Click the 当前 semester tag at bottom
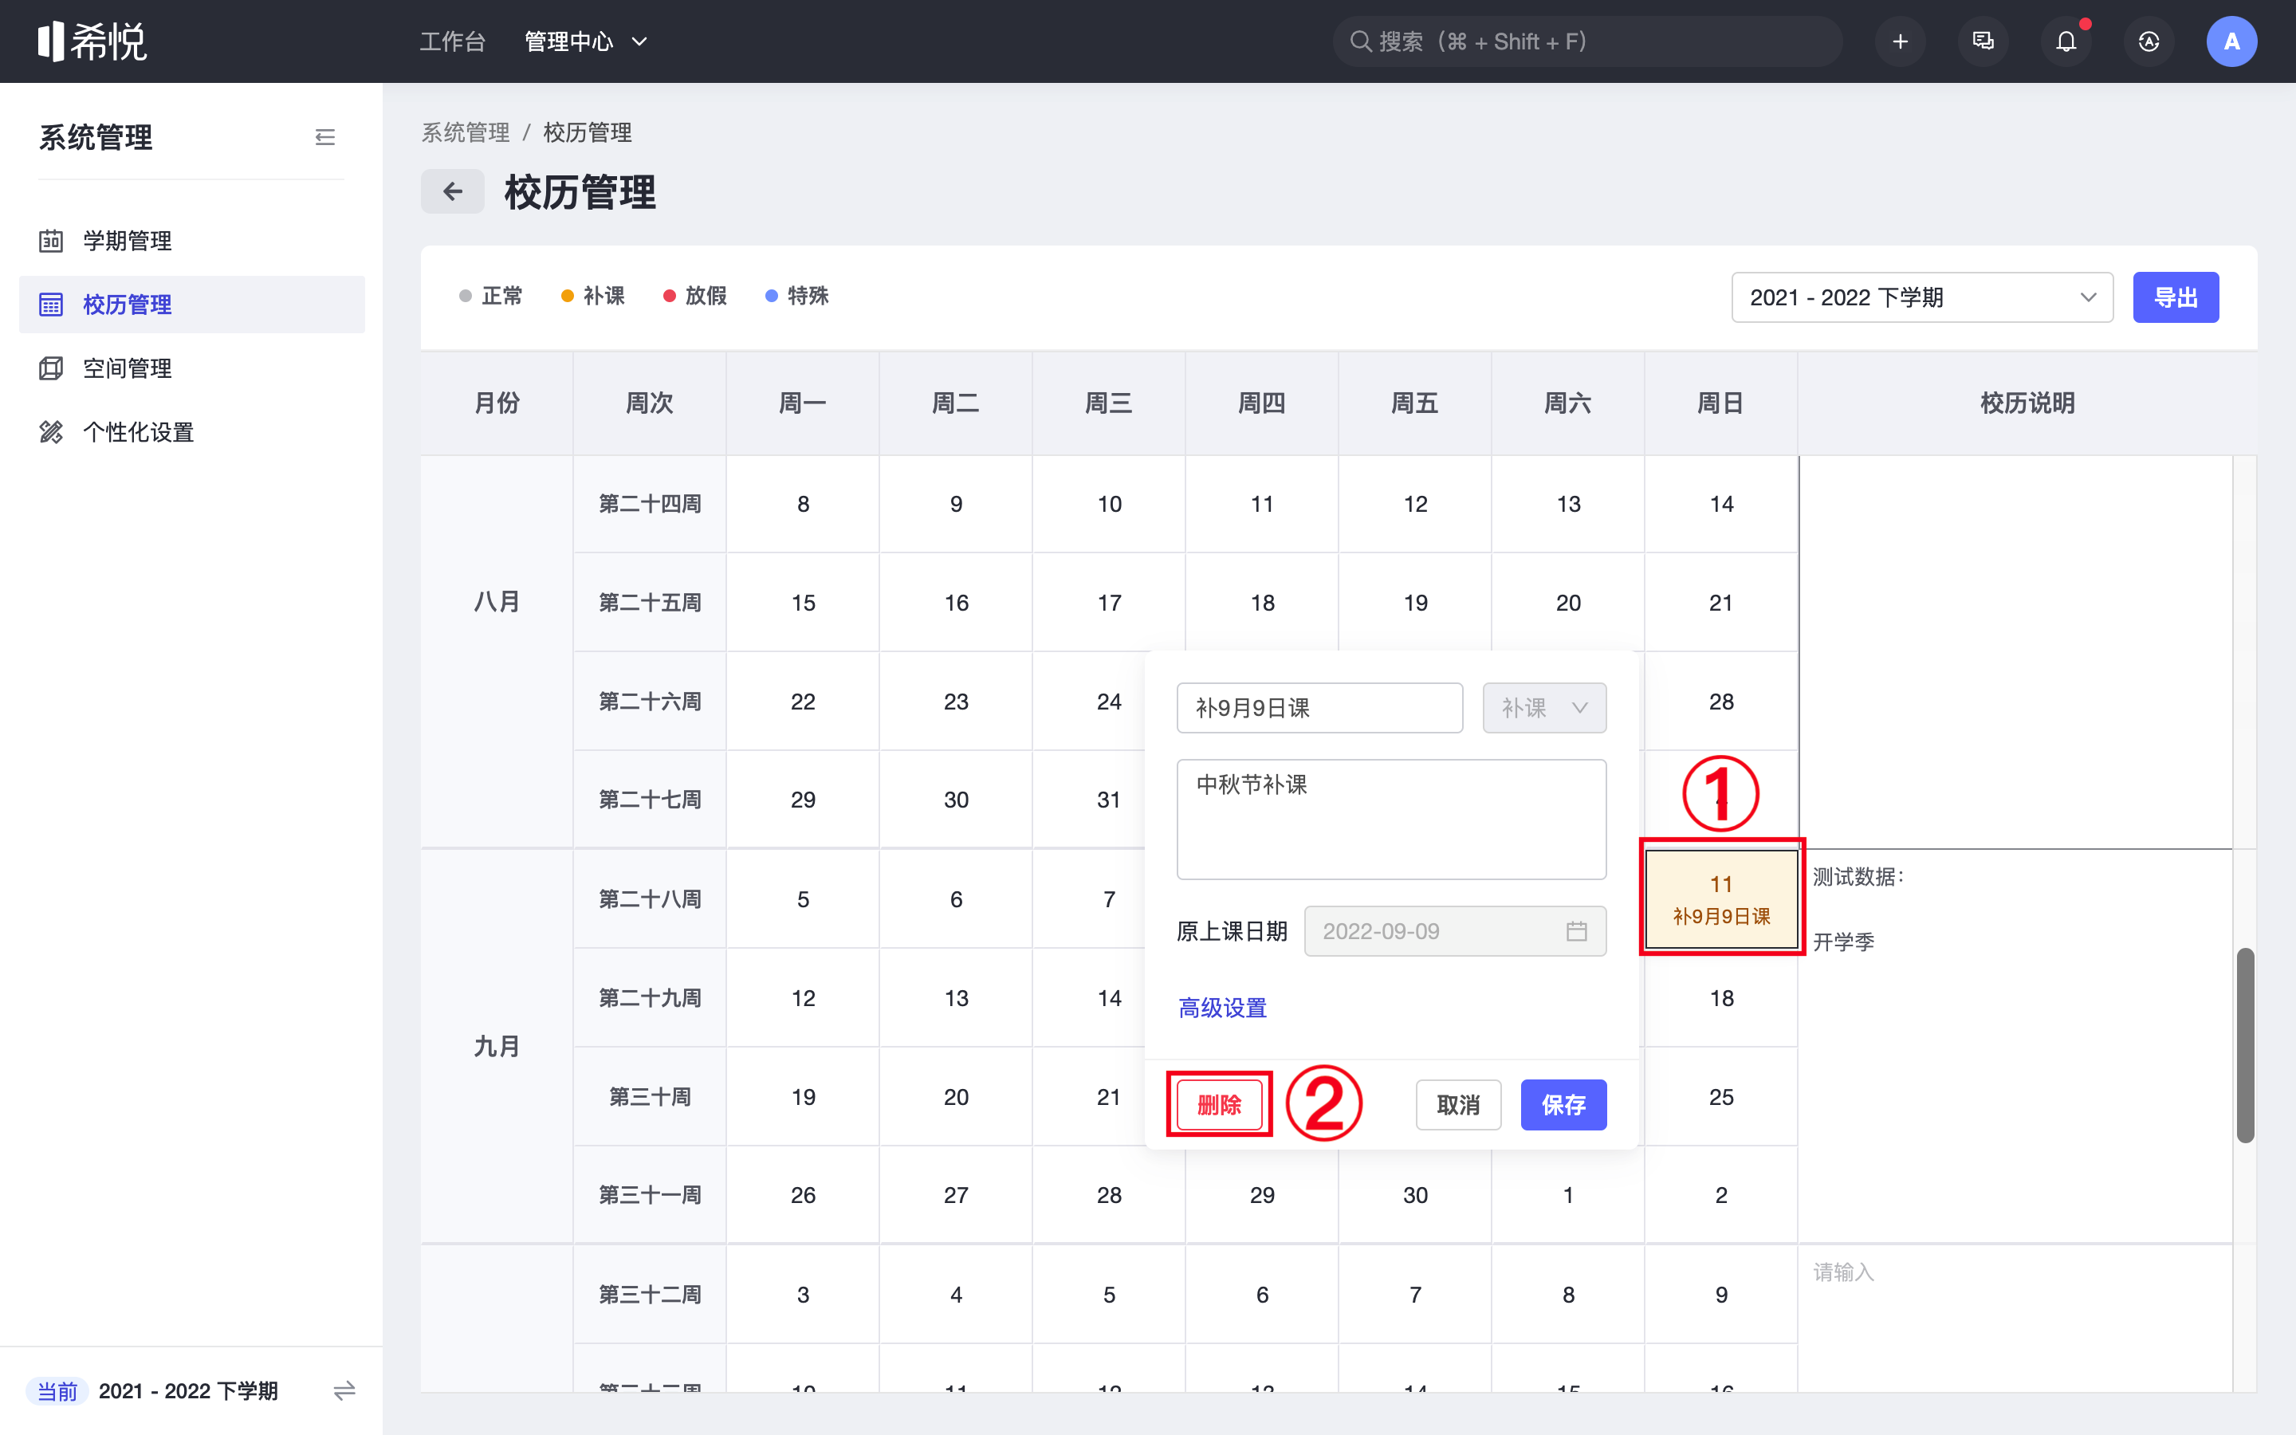The width and height of the screenshot is (2296, 1435). (57, 1390)
